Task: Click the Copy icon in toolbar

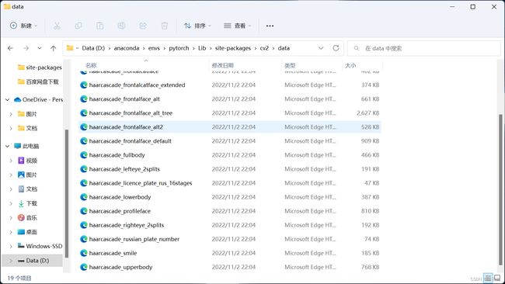Action: (78, 26)
